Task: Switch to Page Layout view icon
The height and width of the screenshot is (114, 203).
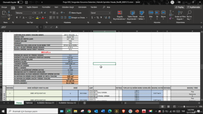Action: (x=168, y=106)
